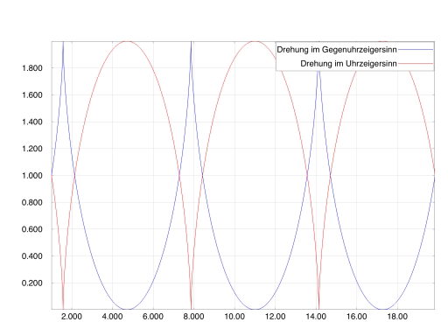
Task: Click x-axis label 16.00
Action: (357, 317)
